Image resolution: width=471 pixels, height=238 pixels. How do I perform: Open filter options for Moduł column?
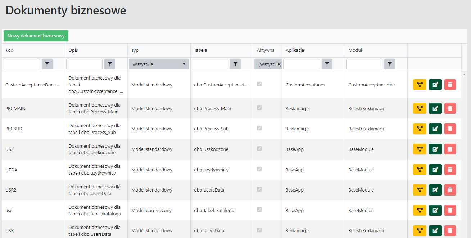[390, 64]
